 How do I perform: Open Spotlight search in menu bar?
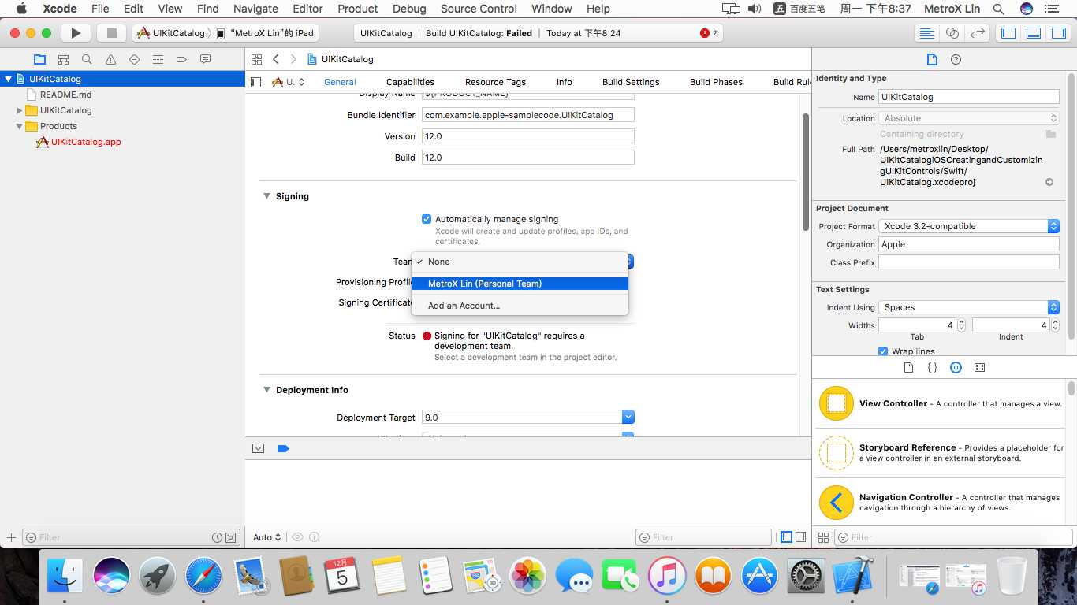pos(998,9)
